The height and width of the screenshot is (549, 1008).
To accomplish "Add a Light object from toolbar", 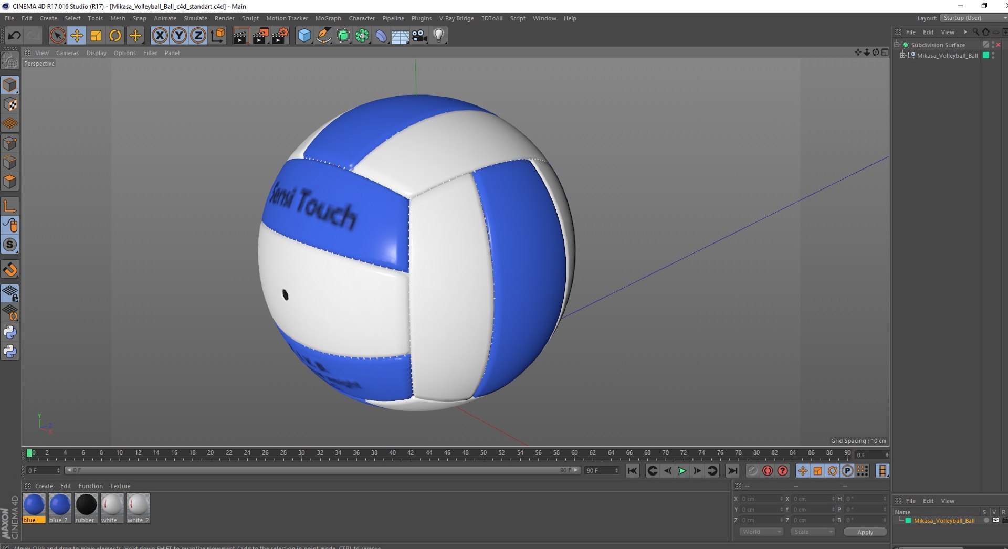I will (x=438, y=36).
